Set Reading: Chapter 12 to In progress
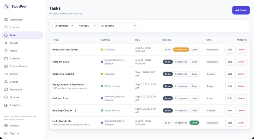The width and height of the screenshot is (254, 139). pos(181,111)
